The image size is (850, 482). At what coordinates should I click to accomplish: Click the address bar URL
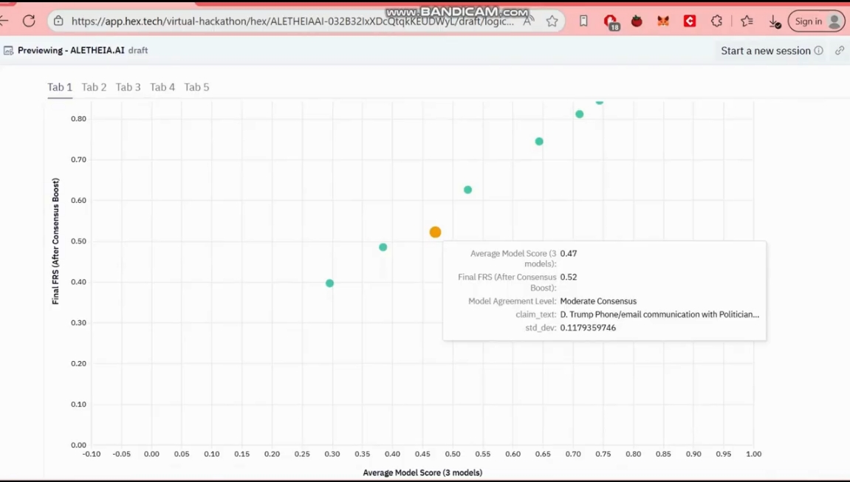tap(292, 21)
